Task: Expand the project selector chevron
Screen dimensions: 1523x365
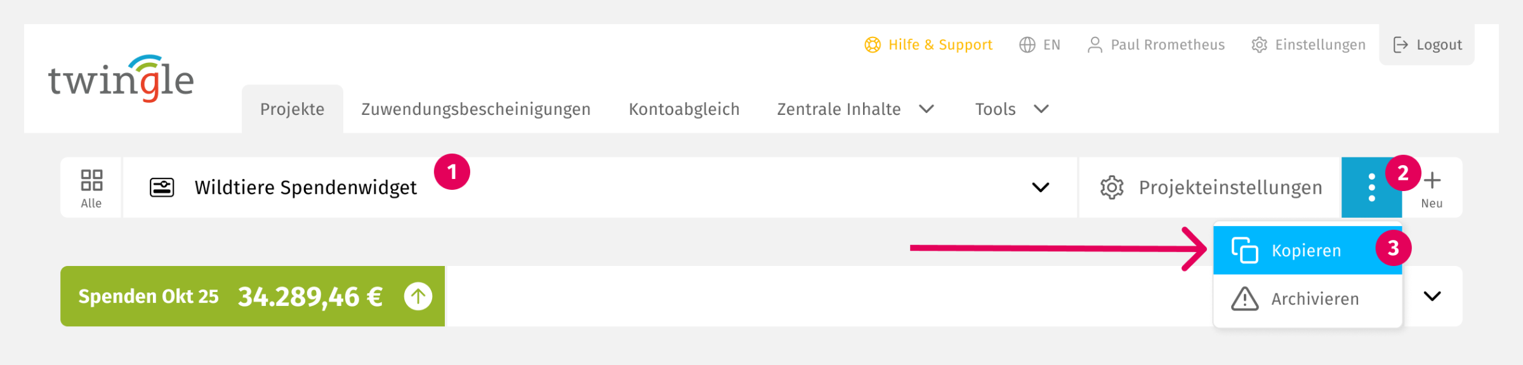Action: [x=1041, y=188]
